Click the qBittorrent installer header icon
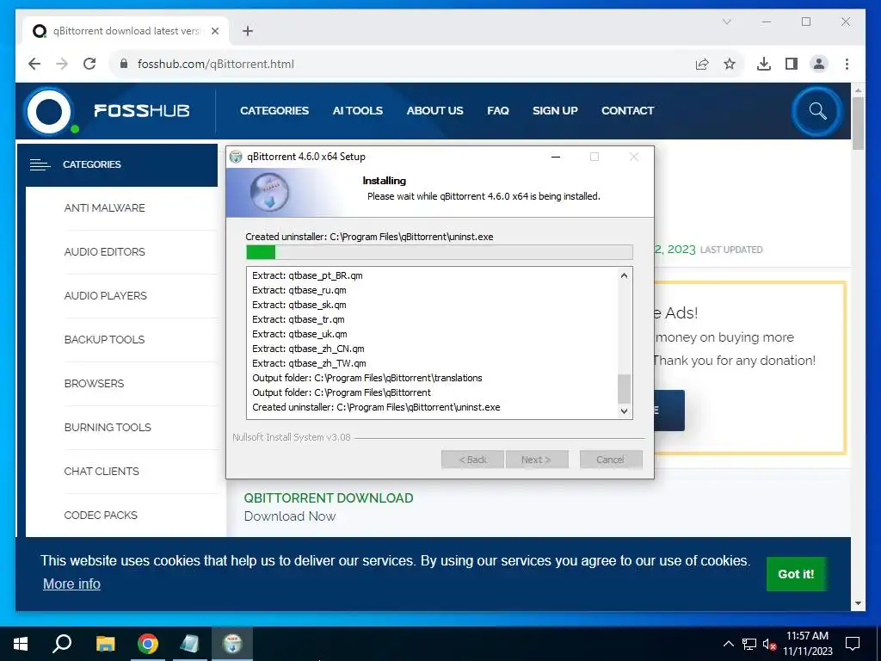 pos(269,192)
